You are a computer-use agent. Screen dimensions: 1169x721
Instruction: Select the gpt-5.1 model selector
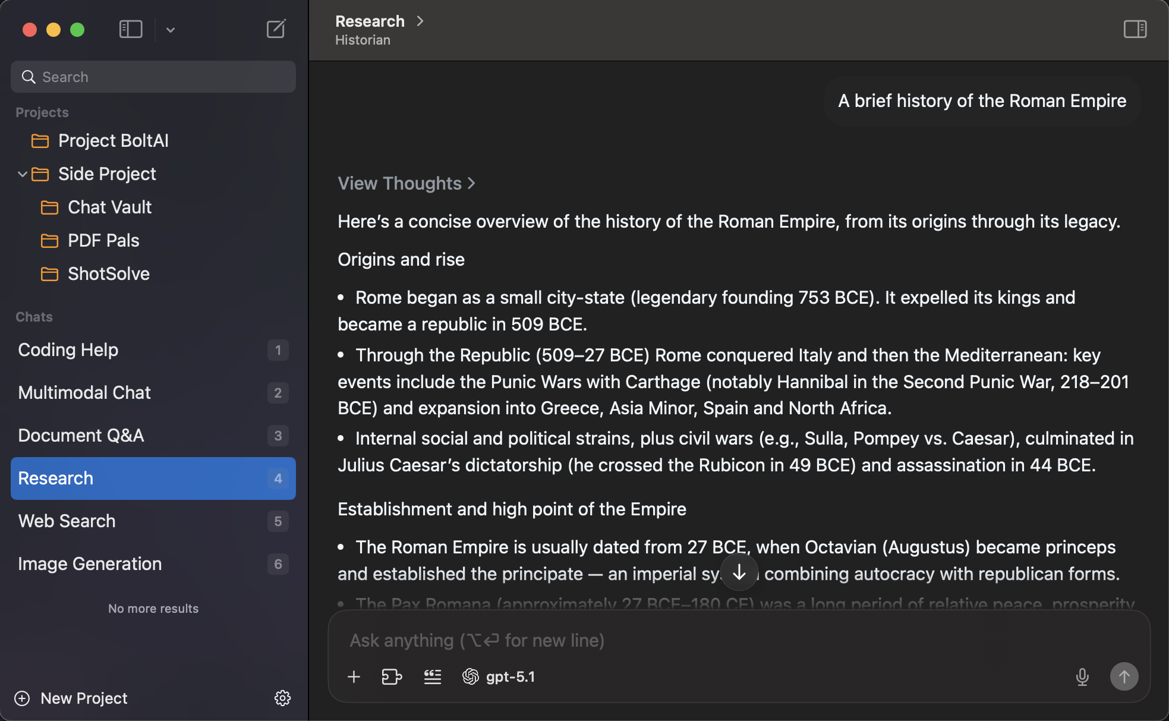[x=499, y=676]
